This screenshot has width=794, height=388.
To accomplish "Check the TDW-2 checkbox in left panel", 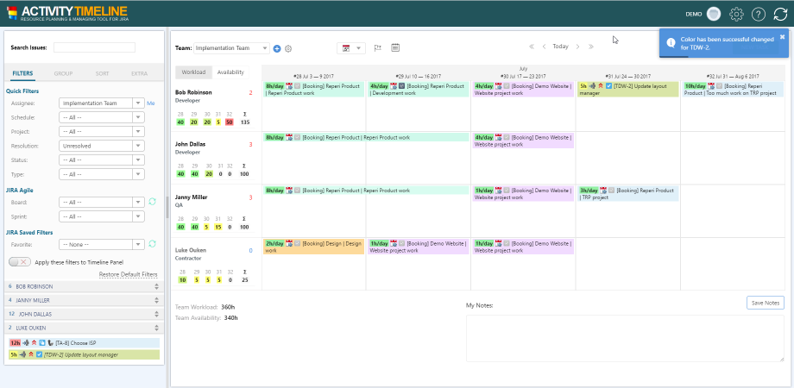I will tap(39, 354).
